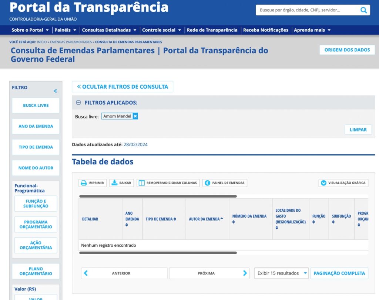Open Rede de Transparência menu item
This screenshot has width=379, height=300.
(212, 30)
